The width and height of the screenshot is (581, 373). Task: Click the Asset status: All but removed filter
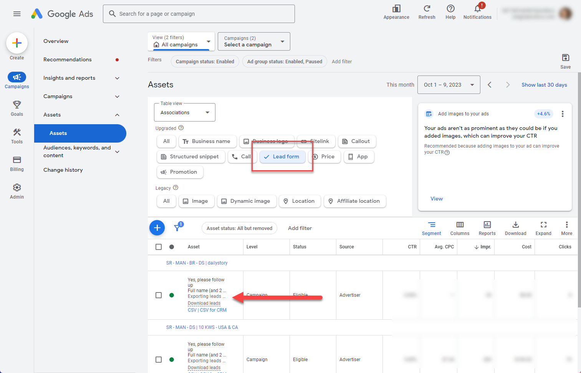[x=239, y=228]
